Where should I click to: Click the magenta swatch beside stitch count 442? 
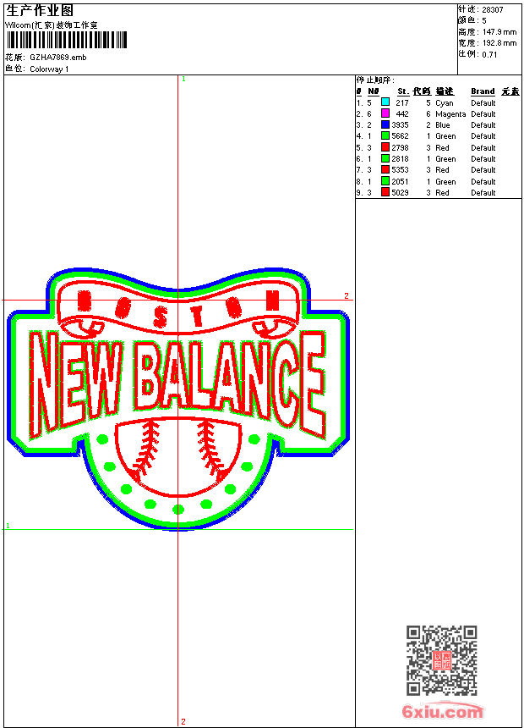385,113
